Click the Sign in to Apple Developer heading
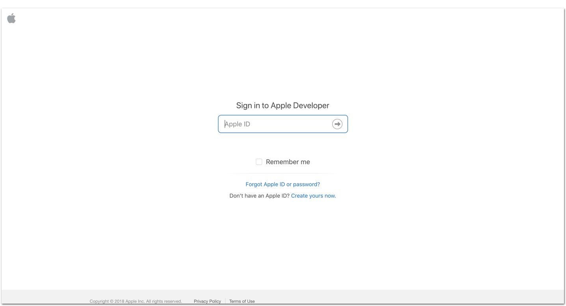Screen dimensions: 566x306 point(283,105)
